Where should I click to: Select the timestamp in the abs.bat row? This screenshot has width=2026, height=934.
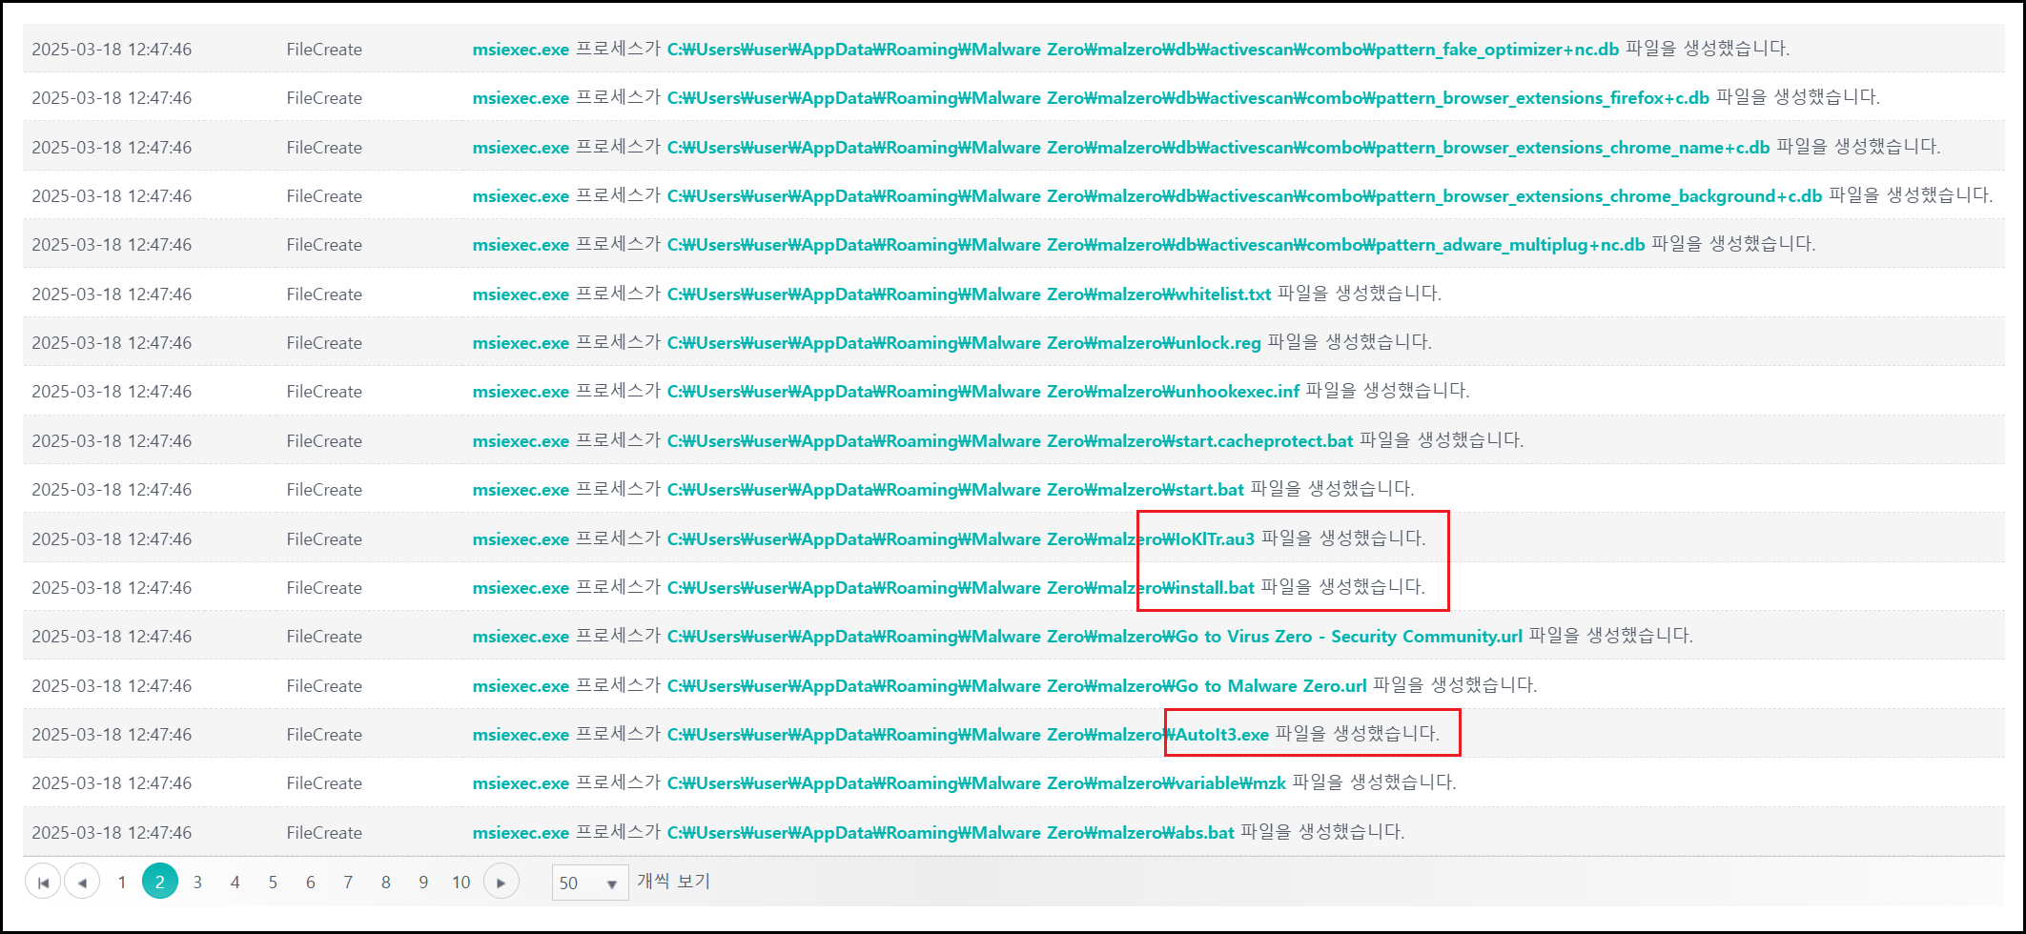click(112, 832)
